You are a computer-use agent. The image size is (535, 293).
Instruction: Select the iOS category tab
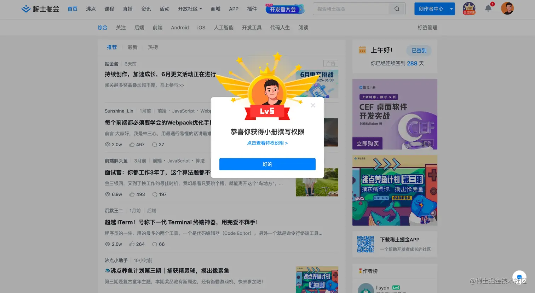pos(201,28)
